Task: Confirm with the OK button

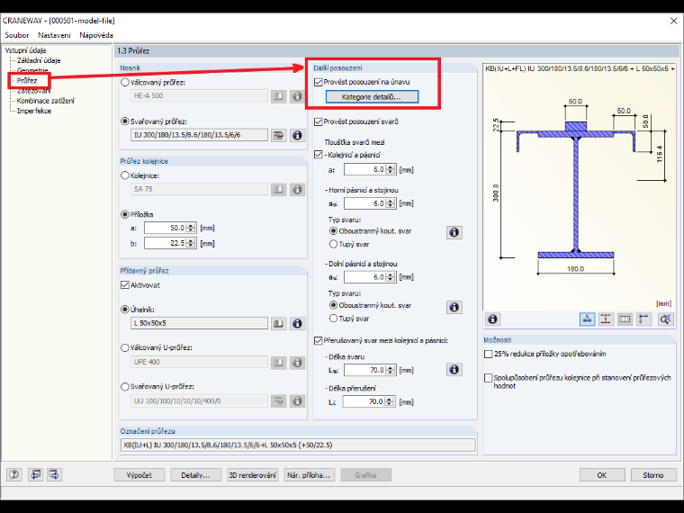Action: [602, 475]
